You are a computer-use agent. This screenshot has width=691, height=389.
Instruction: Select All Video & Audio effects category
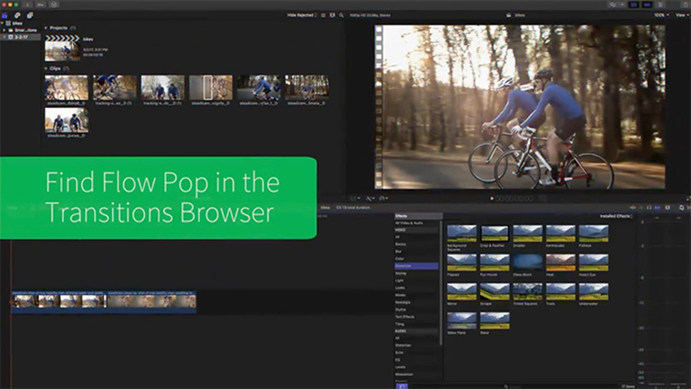pos(417,223)
